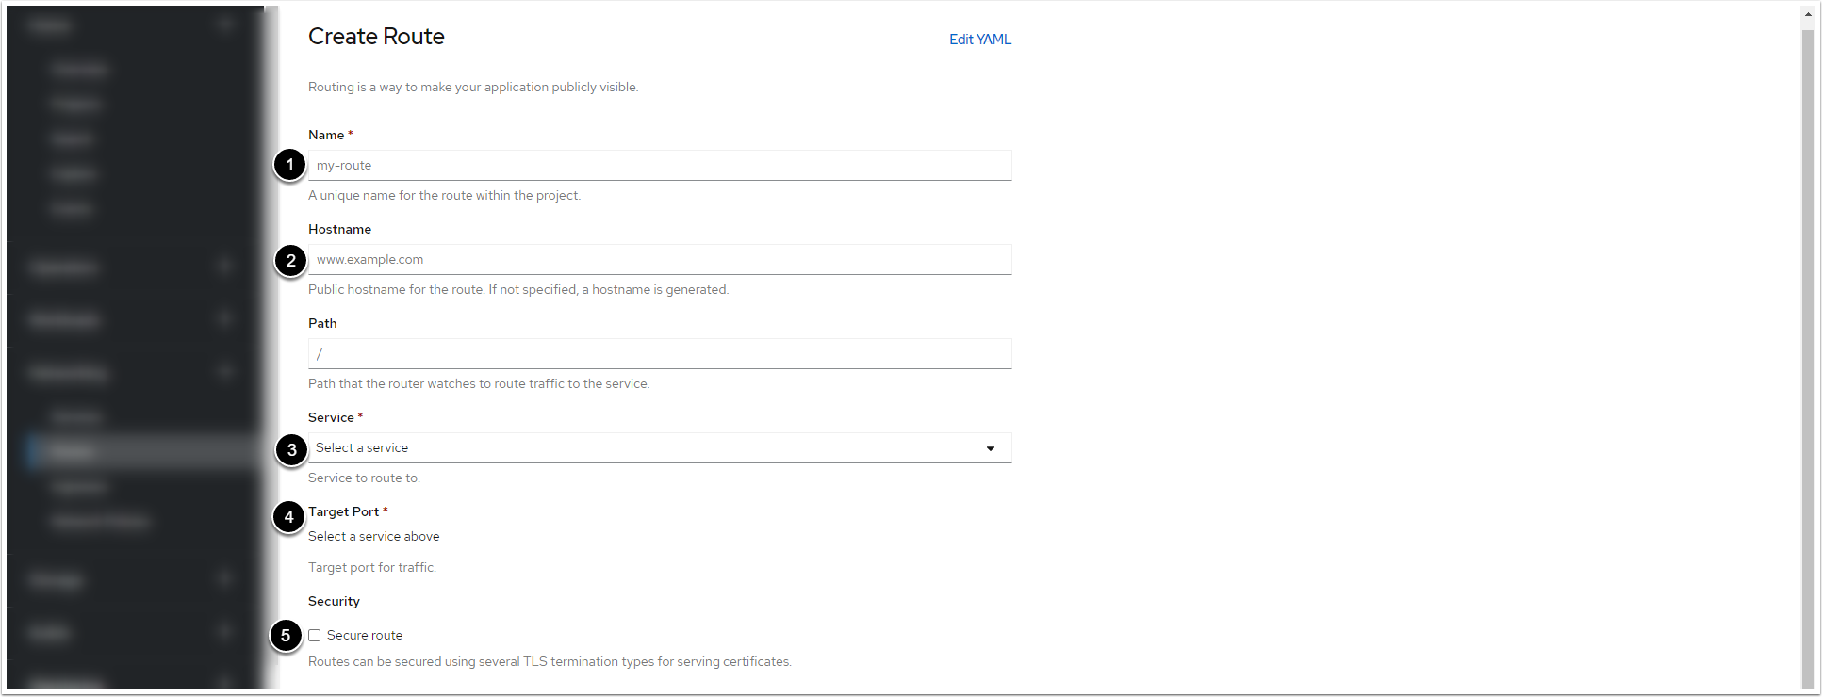Click the "Select a service above" text

[373, 537]
